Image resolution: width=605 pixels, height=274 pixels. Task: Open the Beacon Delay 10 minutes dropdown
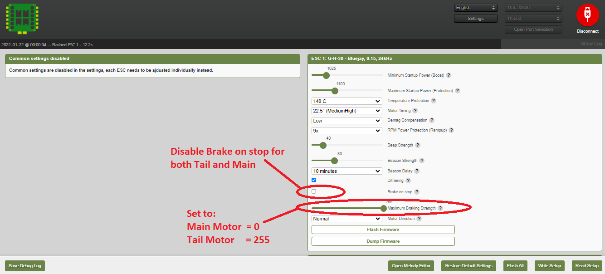coord(346,171)
